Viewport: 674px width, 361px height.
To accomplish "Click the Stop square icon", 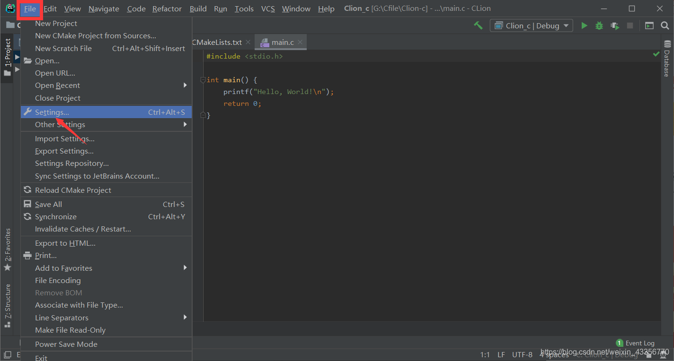I will click(630, 26).
